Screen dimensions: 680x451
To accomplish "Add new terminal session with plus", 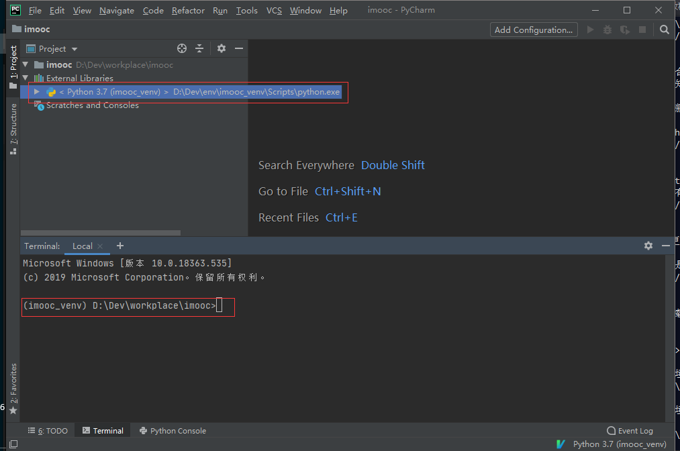I will [x=120, y=246].
